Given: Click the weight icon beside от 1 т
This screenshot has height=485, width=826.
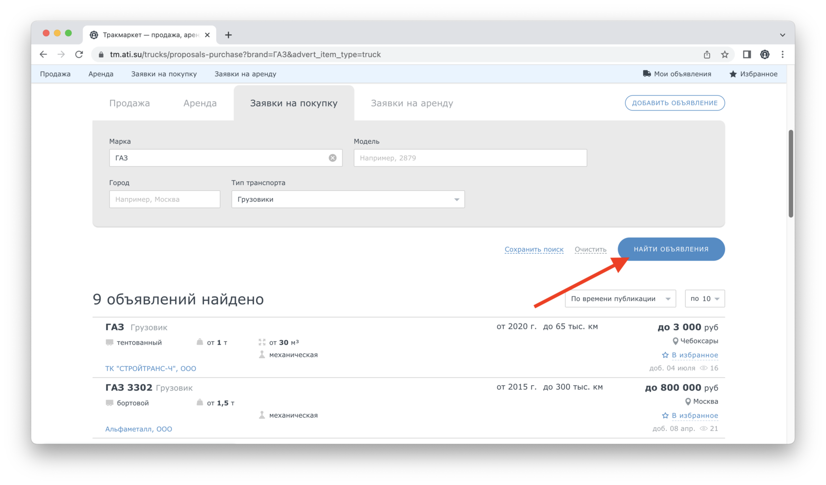Looking at the screenshot, I should [200, 342].
